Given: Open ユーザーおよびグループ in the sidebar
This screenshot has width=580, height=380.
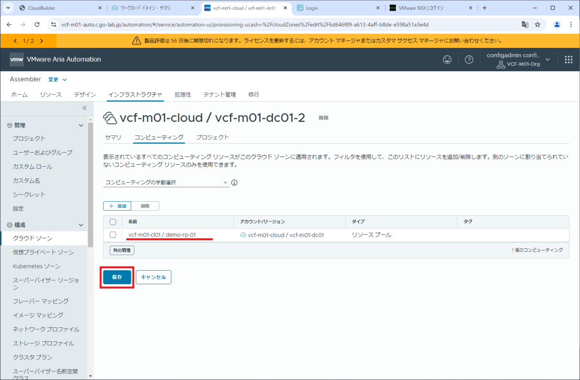Looking at the screenshot, I should 43,153.
